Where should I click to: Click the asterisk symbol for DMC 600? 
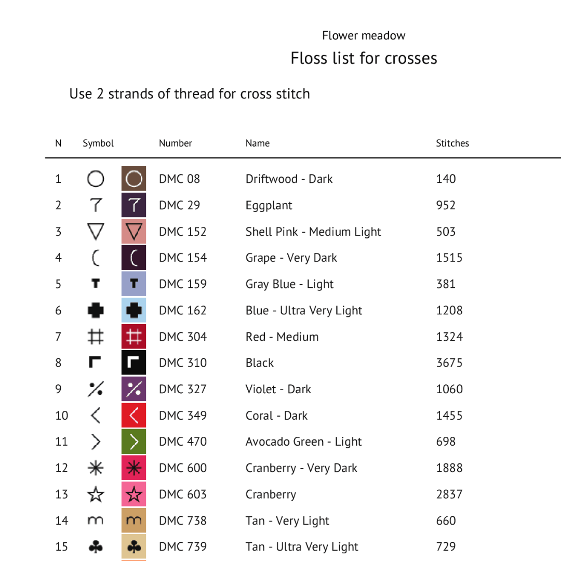[96, 468]
